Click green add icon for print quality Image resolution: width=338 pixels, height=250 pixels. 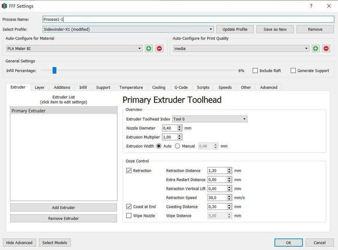[316, 48]
